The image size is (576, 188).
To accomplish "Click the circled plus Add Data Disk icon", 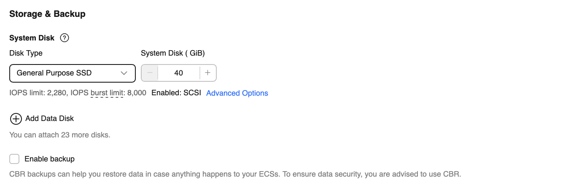I will 16,119.
